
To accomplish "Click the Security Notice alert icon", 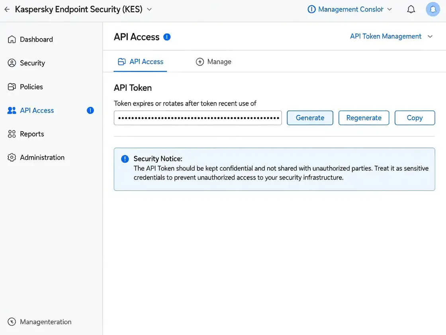I will tap(125, 159).
